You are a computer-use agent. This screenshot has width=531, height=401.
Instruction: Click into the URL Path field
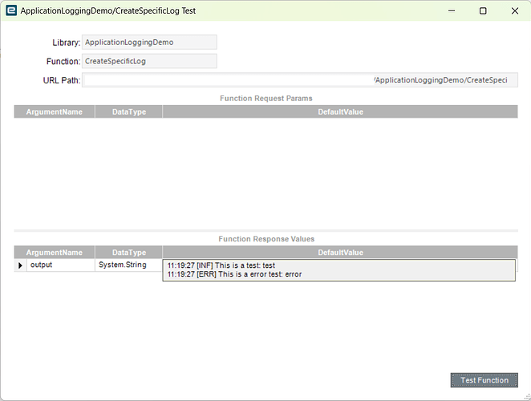pos(300,80)
